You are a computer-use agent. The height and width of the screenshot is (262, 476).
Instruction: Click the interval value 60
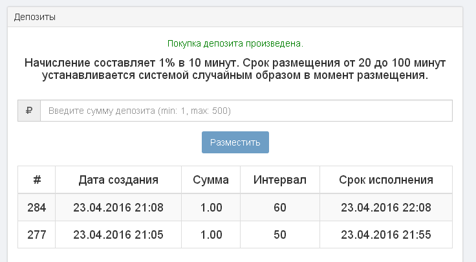click(x=280, y=208)
